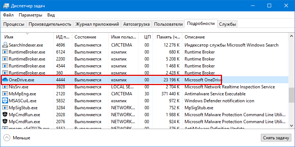
Task: Select the MpSigStub.exe process name
Action: coord(23,108)
